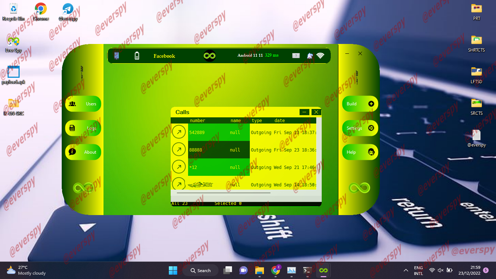The height and width of the screenshot is (279, 496).
Task: Click the center infinity logo in top bar
Action: [x=210, y=56]
